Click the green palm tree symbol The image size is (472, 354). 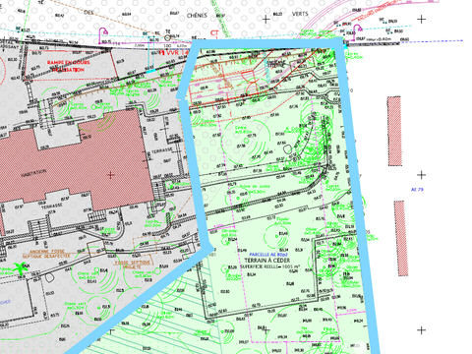pos(21,268)
